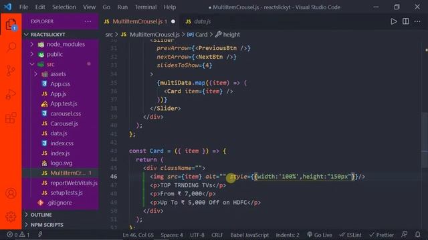Expand the assets folder

coord(58,74)
